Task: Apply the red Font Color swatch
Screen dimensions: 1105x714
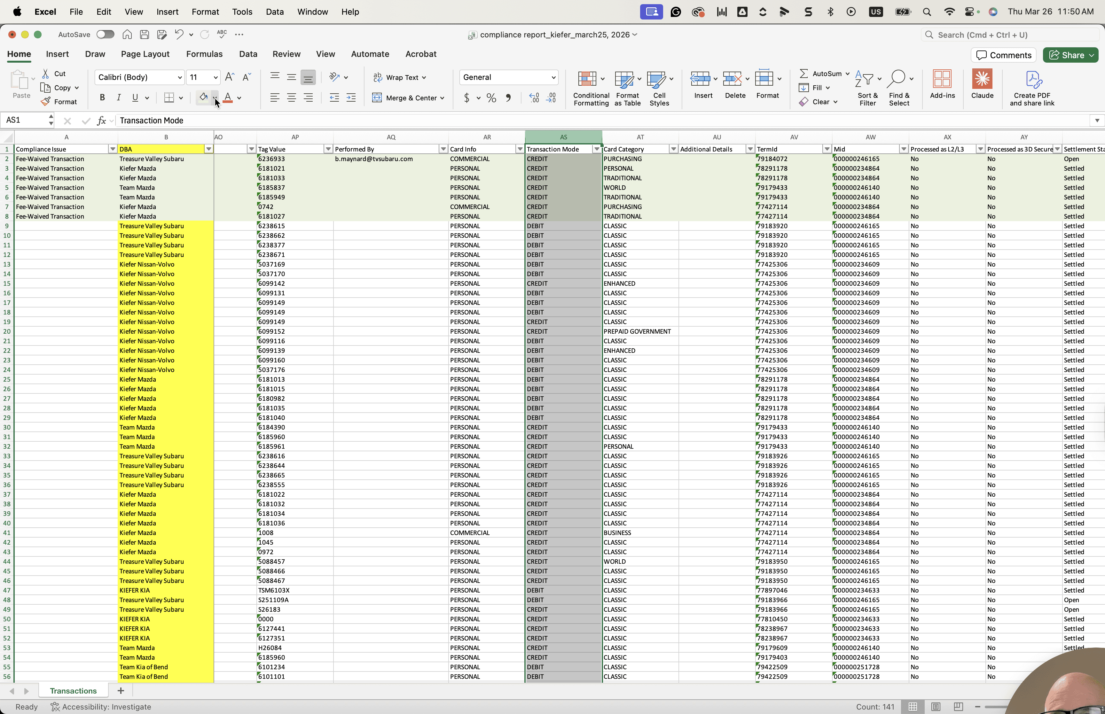Action: [228, 97]
